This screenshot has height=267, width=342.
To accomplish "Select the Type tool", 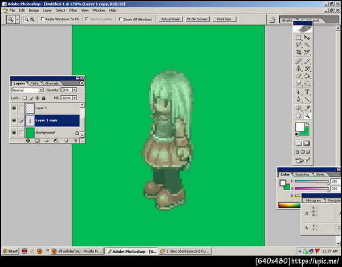I will pyautogui.click(x=307, y=92).
